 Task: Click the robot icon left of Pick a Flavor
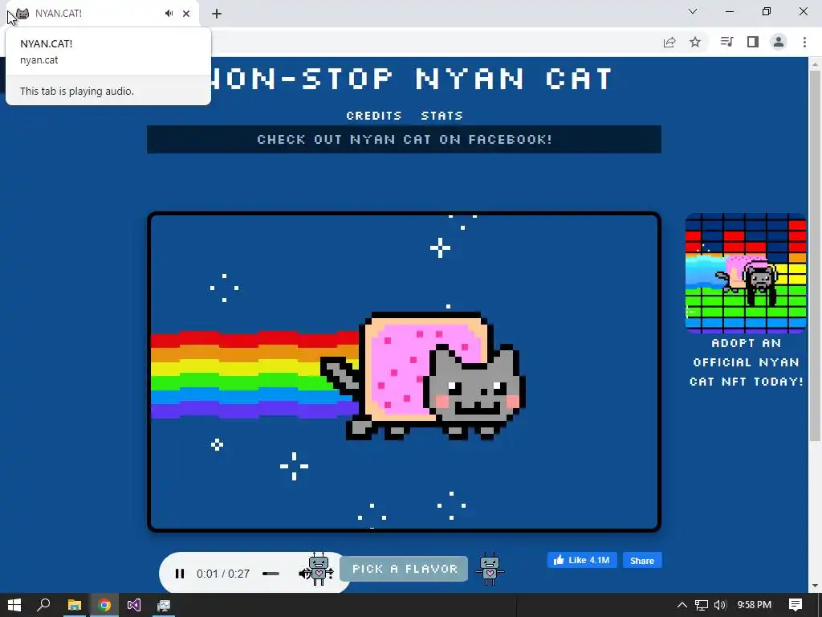click(x=319, y=569)
